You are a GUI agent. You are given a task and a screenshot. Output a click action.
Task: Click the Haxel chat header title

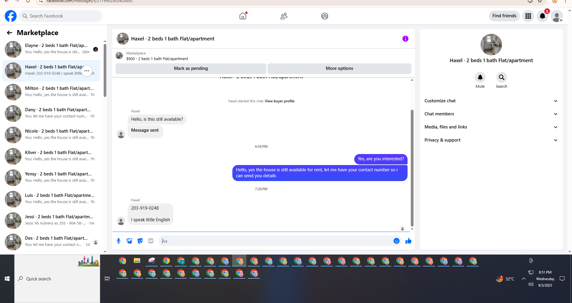pos(172,39)
